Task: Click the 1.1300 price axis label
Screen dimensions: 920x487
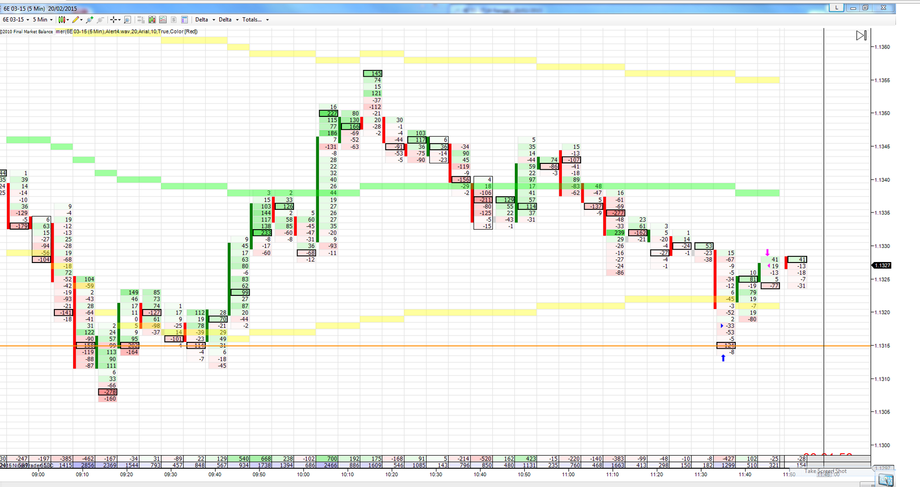Action: pyautogui.click(x=882, y=445)
